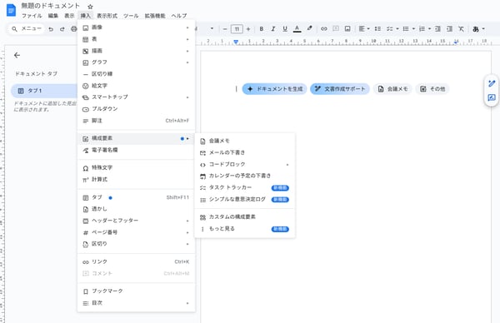Click the undo arrow icon

[x=51, y=29]
